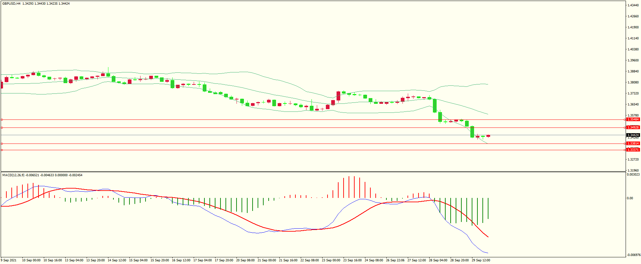Image resolution: width=641 pixels, height=264 pixels.
Task: Click the 28 Sep 04:00 time label
Action: click(438, 260)
